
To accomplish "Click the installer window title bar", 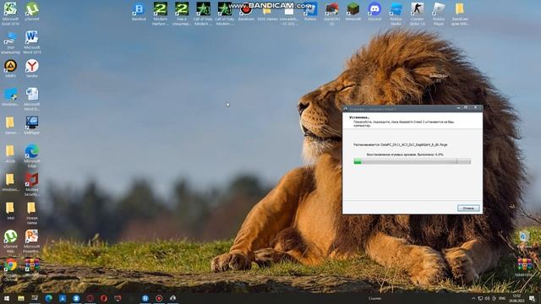I will click(413, 109).
